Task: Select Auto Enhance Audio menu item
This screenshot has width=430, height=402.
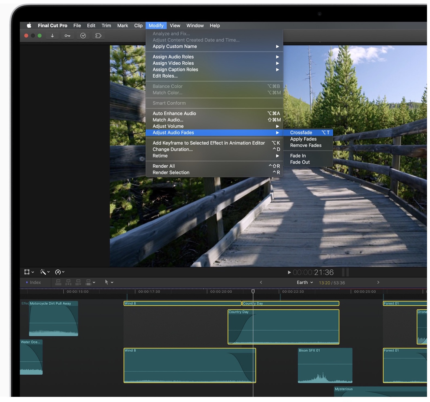Action: (x=174, y=113)
